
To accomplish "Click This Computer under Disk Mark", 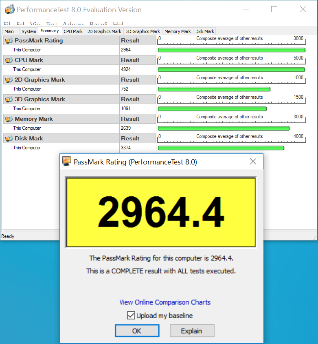I will [x=27, y=148].
